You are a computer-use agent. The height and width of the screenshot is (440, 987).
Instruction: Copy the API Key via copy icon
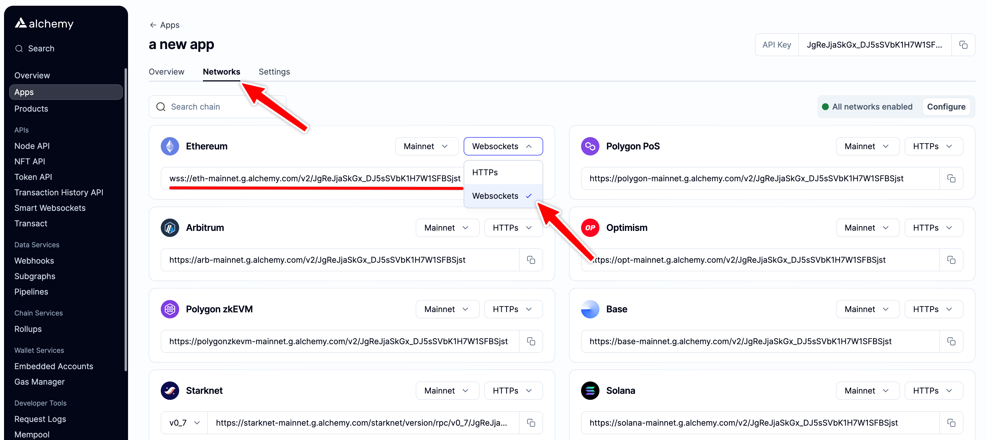click(964, 44)
